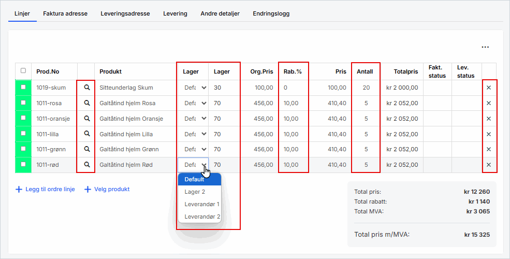Select the checkbox for 1019-skum row
Image resolution: width=510 pixels, height=259 pixels.
pos(23,88)
